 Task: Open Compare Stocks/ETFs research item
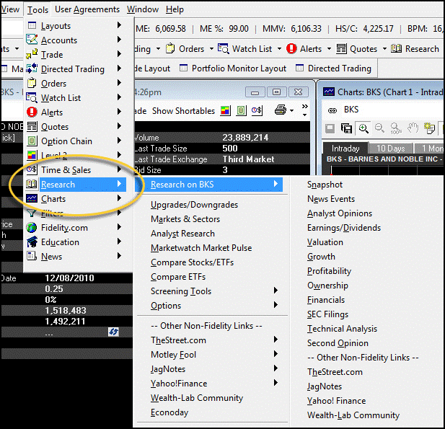(192, 262)
